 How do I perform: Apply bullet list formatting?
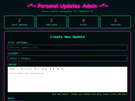46,69
